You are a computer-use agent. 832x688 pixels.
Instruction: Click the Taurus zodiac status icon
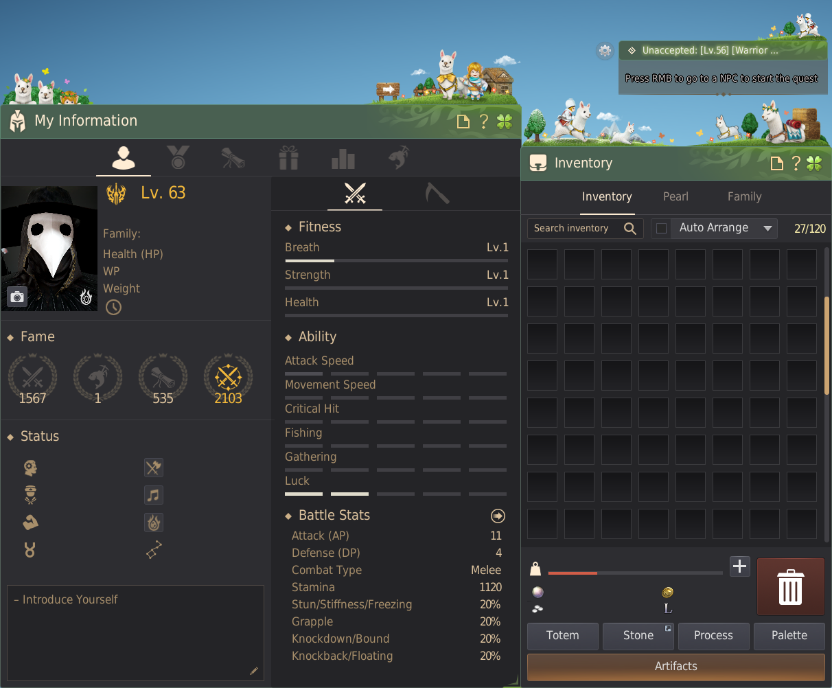click(x=30, y=550)
